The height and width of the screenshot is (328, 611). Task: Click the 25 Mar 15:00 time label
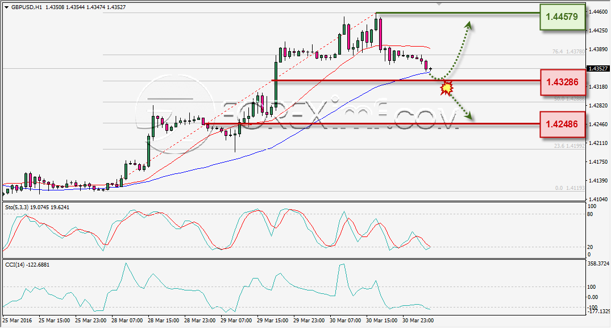(x=55, y=321)
